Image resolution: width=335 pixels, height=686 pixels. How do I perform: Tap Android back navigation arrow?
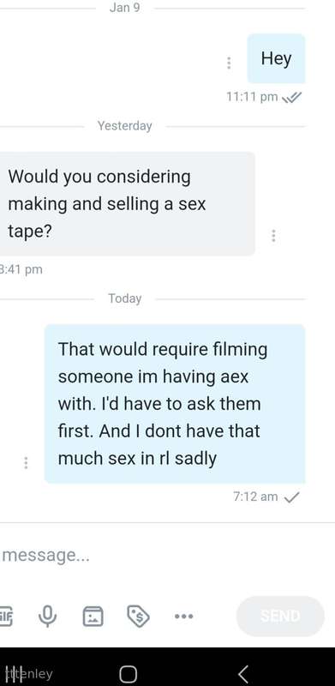click(243, 674)
